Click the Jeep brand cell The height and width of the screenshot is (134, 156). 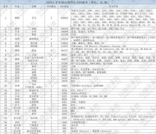[x=34, y=69]
